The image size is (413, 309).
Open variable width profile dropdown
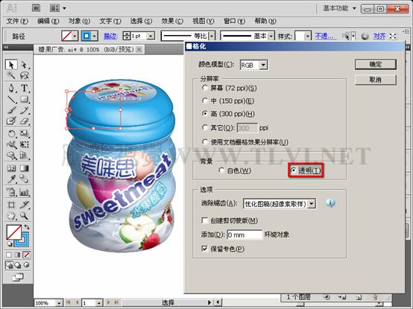point(212,36)
